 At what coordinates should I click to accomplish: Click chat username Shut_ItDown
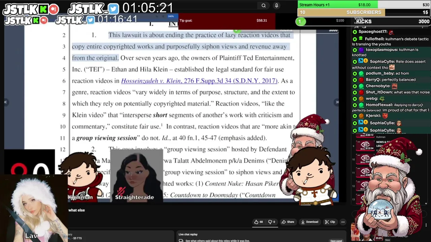[x=379, y=92]
